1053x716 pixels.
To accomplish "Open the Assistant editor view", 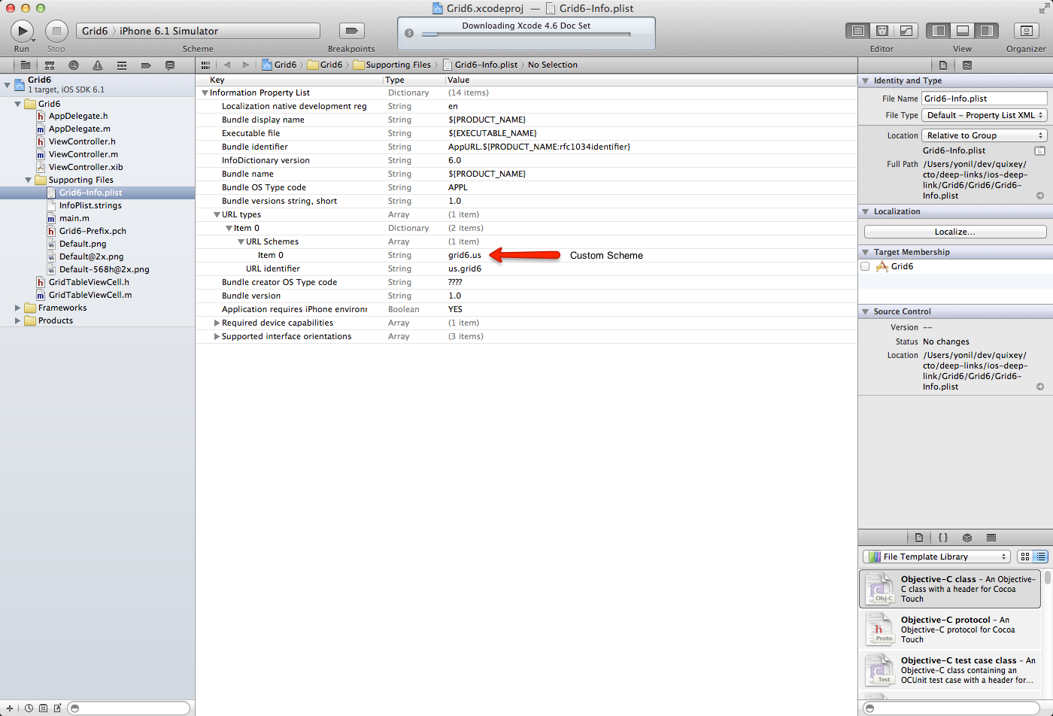I will coord(882,31).
